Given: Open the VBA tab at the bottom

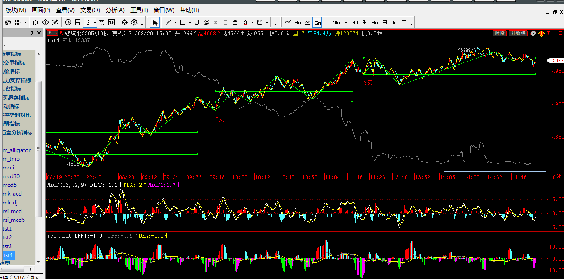Looking at the screenshot, I should tap(19, 277).
